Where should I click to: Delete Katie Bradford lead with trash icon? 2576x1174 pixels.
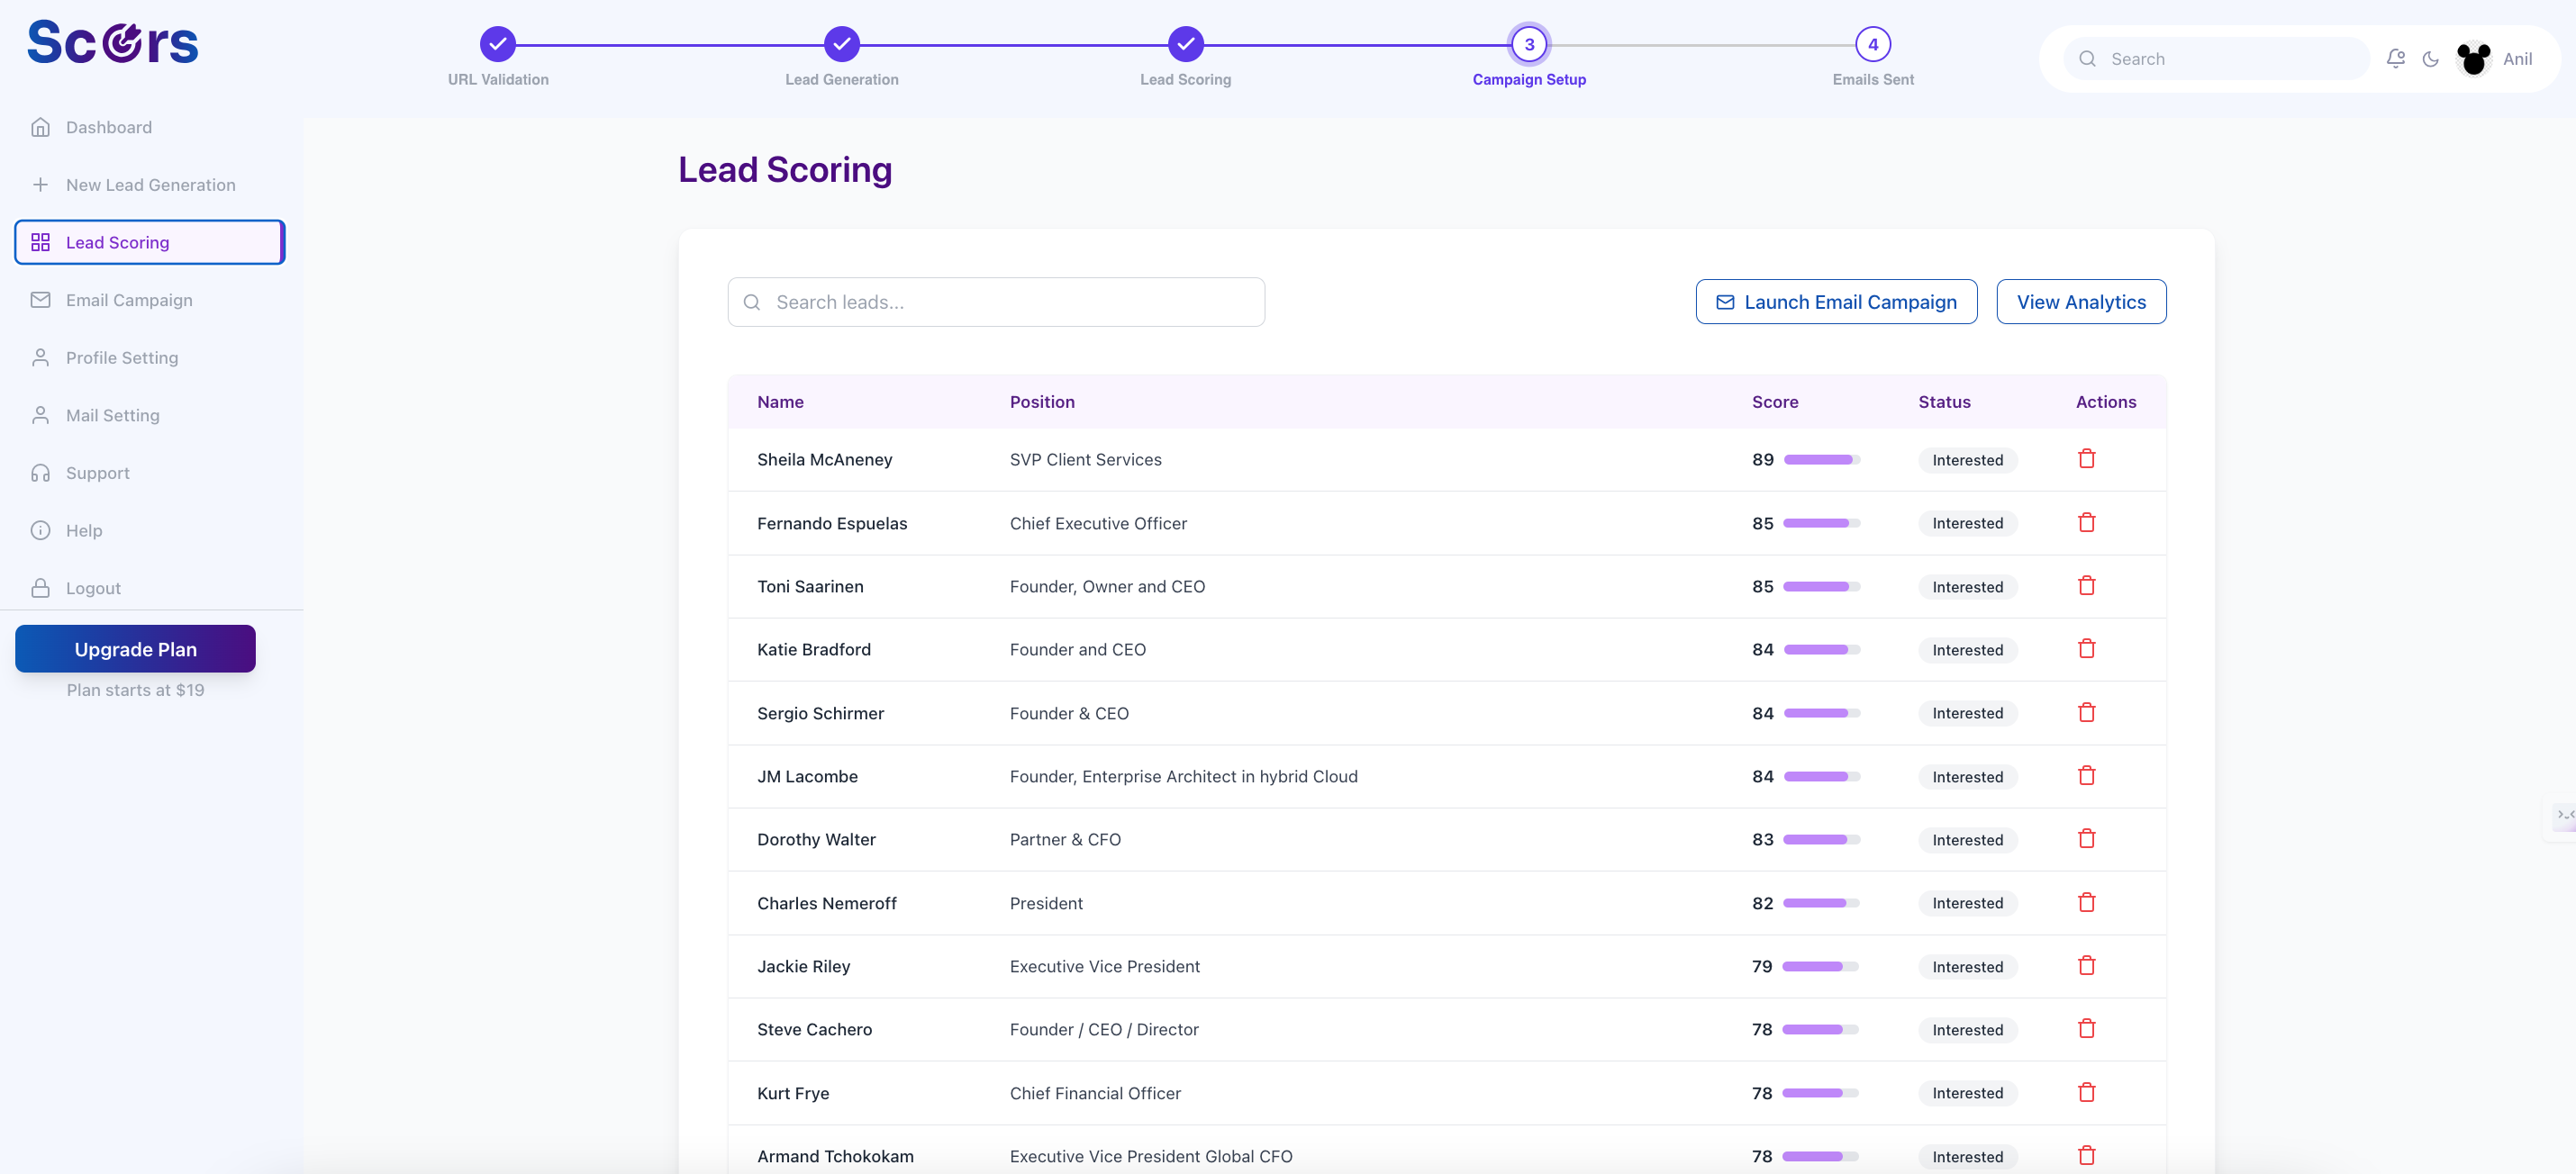pos(2086,648)
